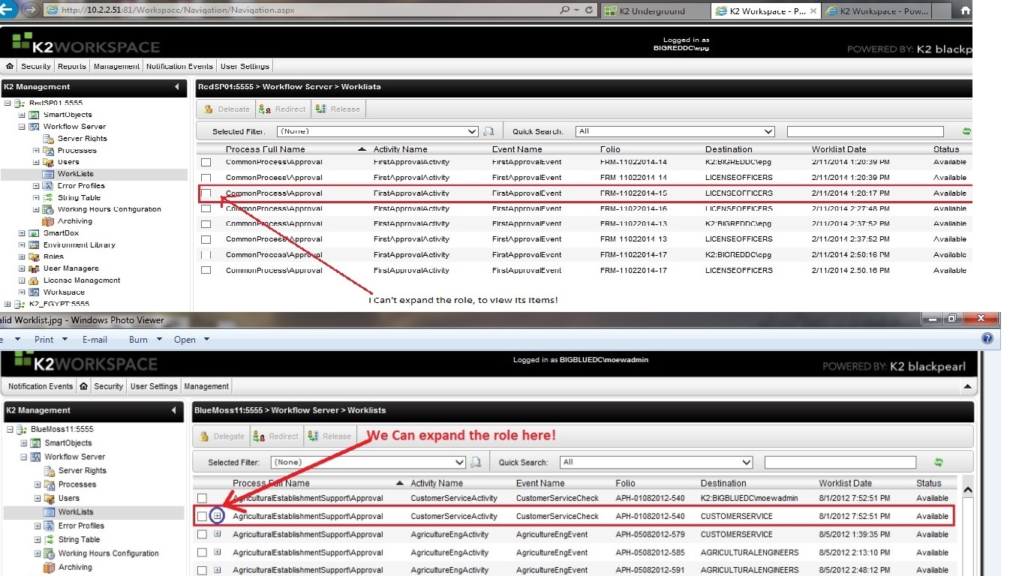
Task: Click the License Management lock icon
Action: pos(33,280)
